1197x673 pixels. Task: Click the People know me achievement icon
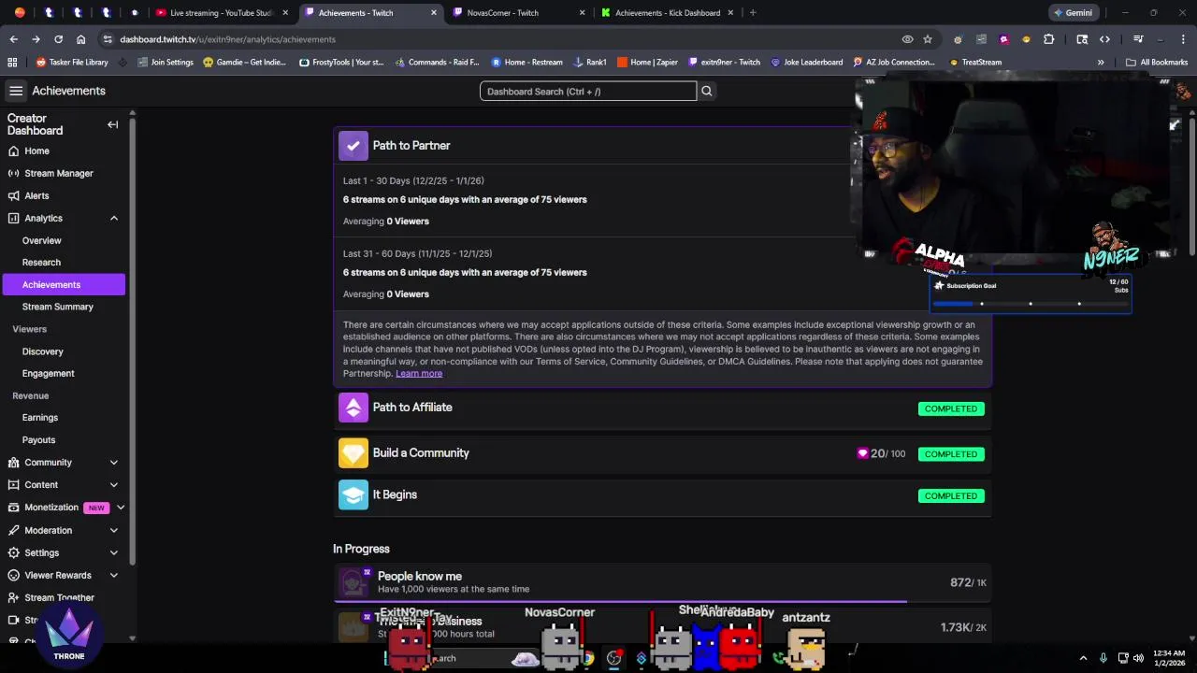353,581
